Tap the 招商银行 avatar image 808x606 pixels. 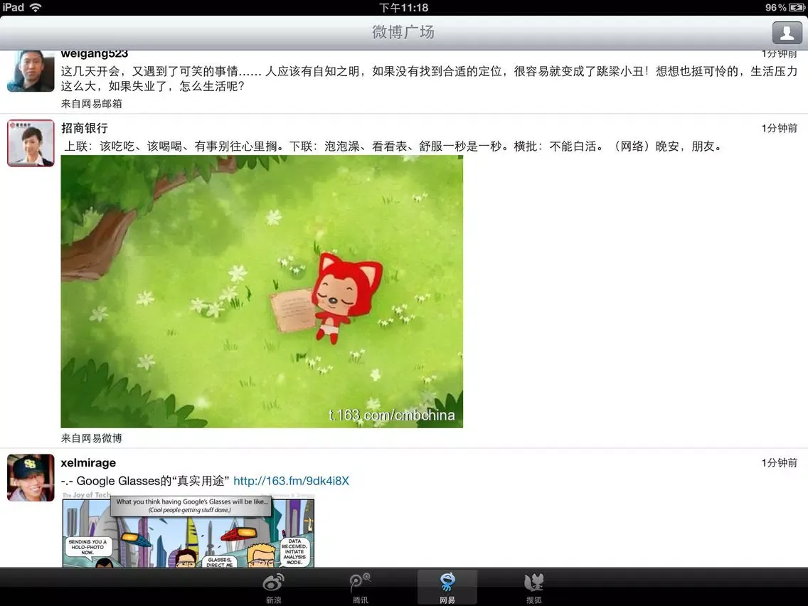click(31, 143)
